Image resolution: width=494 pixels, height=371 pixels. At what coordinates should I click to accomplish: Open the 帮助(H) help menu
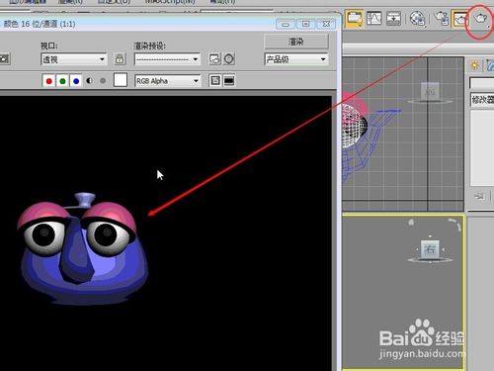(222, 2)
